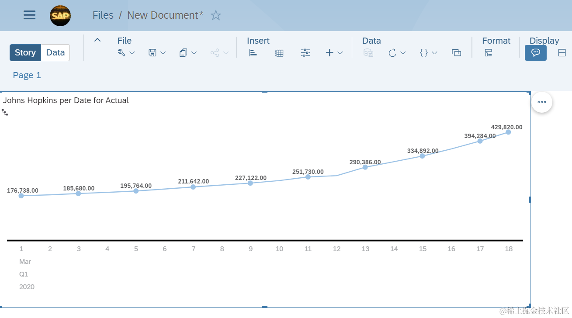
Task: Collapse the toolbar with caret arrow
Action: (97, 40)
